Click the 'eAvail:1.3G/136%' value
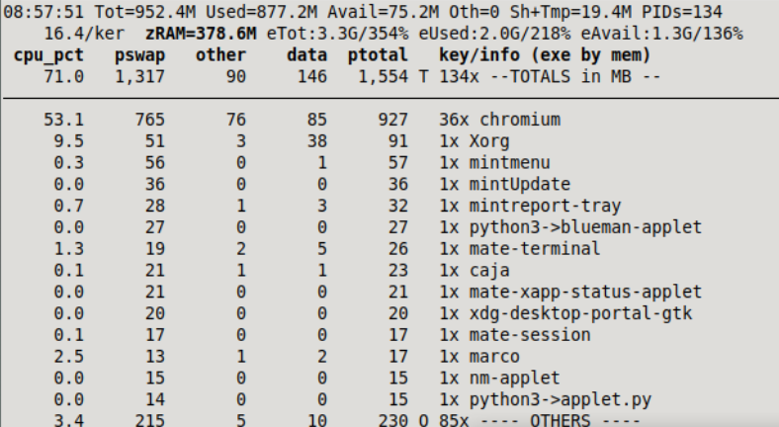This screenshot has width=779, height=427. coord(661,34)
